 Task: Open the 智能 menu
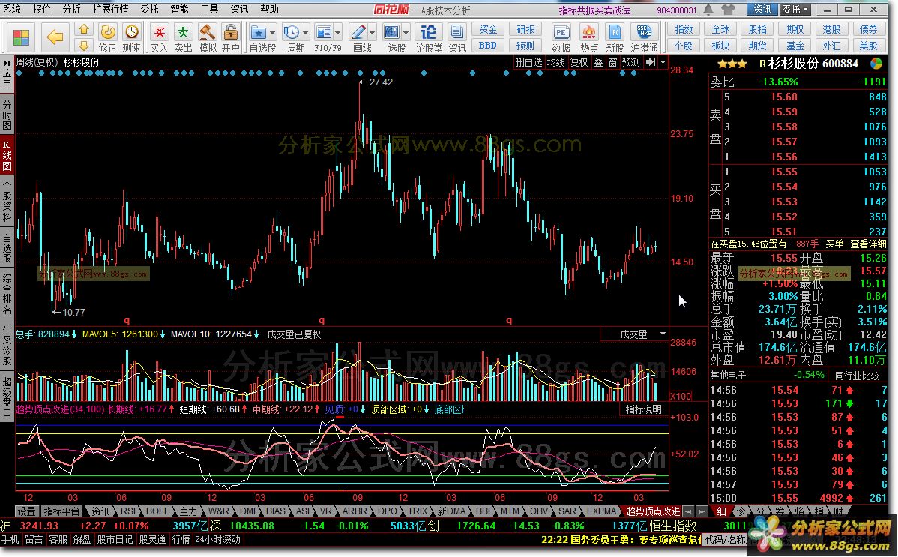click(x=179, y=10)
